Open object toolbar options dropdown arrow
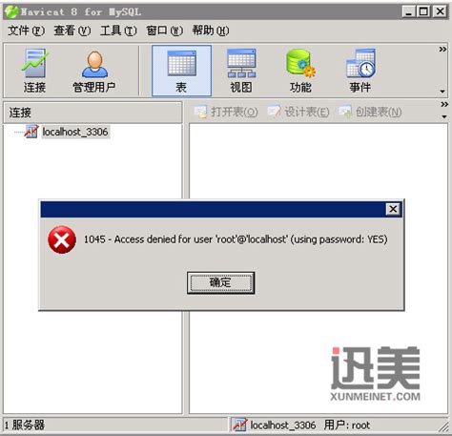 point(444,117)
